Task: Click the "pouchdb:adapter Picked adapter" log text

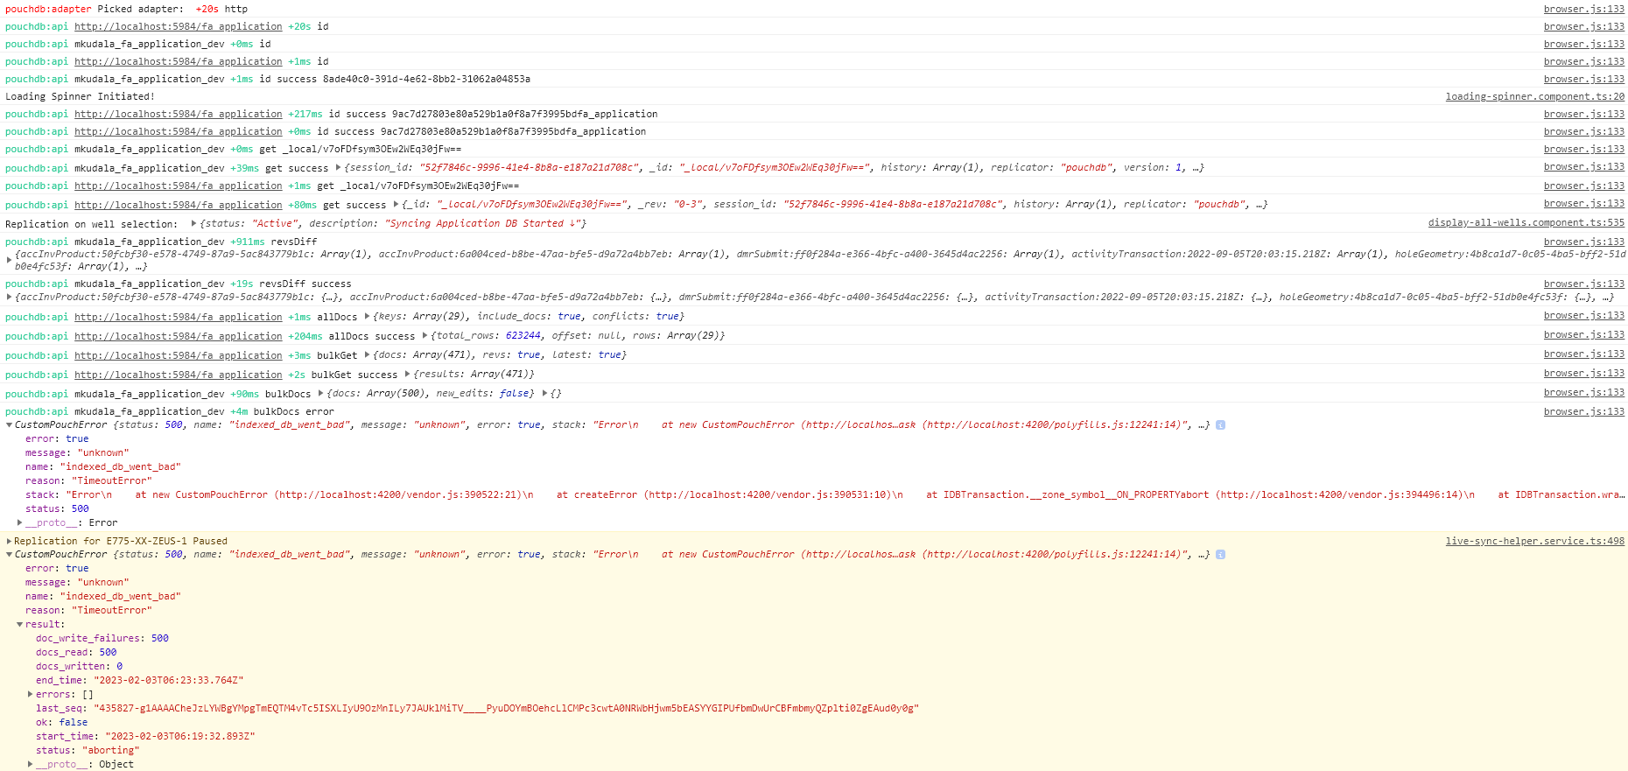Action: pos(95,9)
